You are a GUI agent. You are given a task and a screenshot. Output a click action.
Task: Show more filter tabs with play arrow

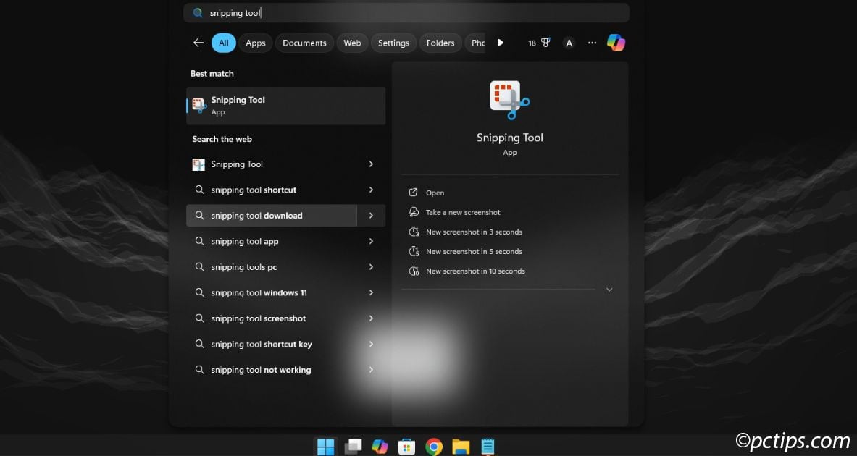tap(500, 43)
